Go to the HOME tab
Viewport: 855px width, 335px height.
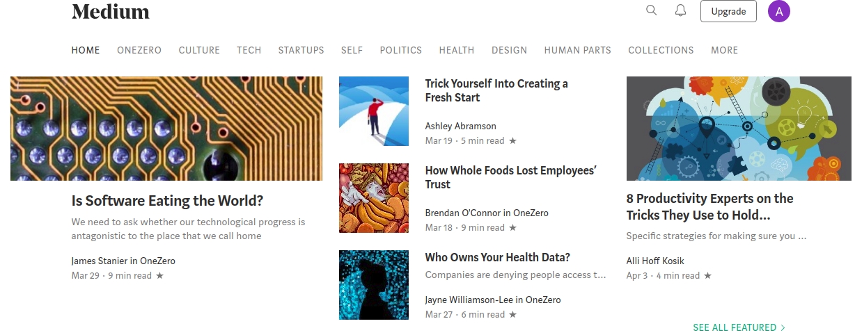pyautogui.click(x=86, y=50)
